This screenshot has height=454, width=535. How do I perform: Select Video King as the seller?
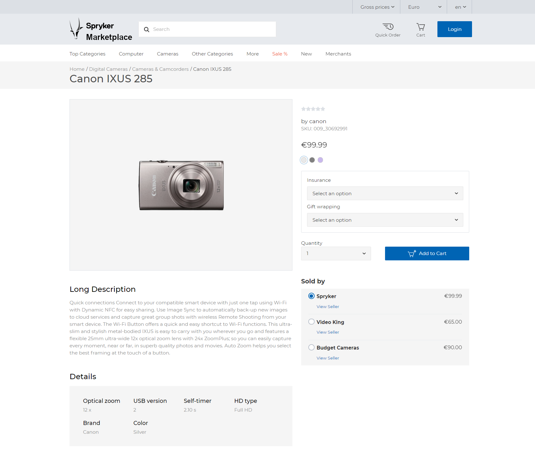click(311, 322)
